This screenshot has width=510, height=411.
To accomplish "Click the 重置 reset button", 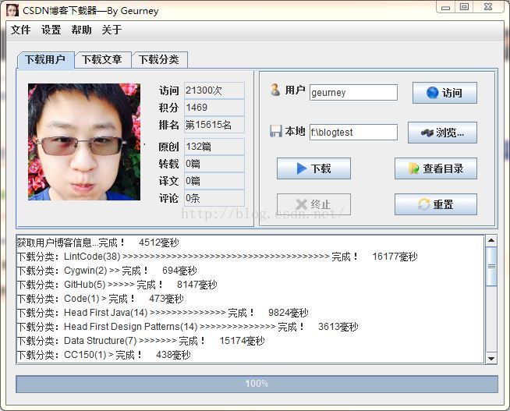I will (x=436, y=204).
